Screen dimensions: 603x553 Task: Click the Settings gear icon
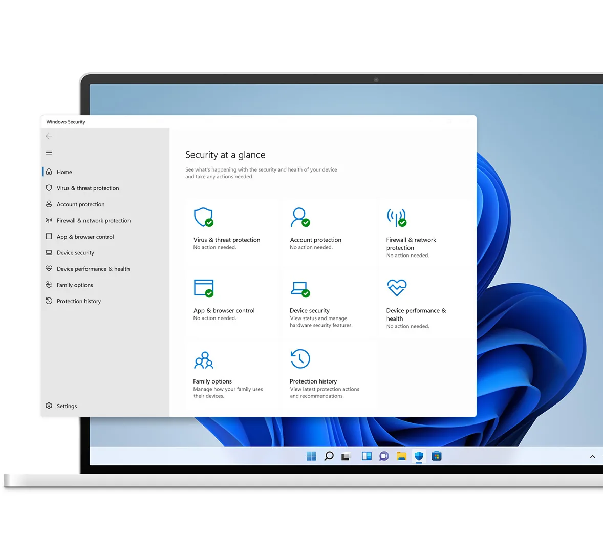pos(49,406)
